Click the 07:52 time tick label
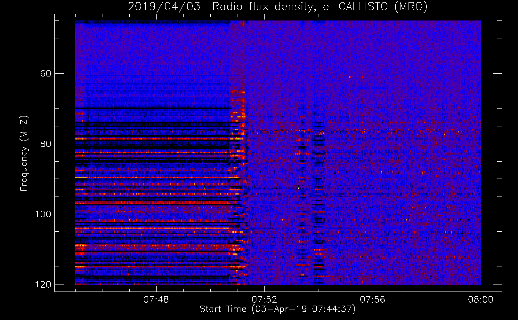 pos(264,300)
